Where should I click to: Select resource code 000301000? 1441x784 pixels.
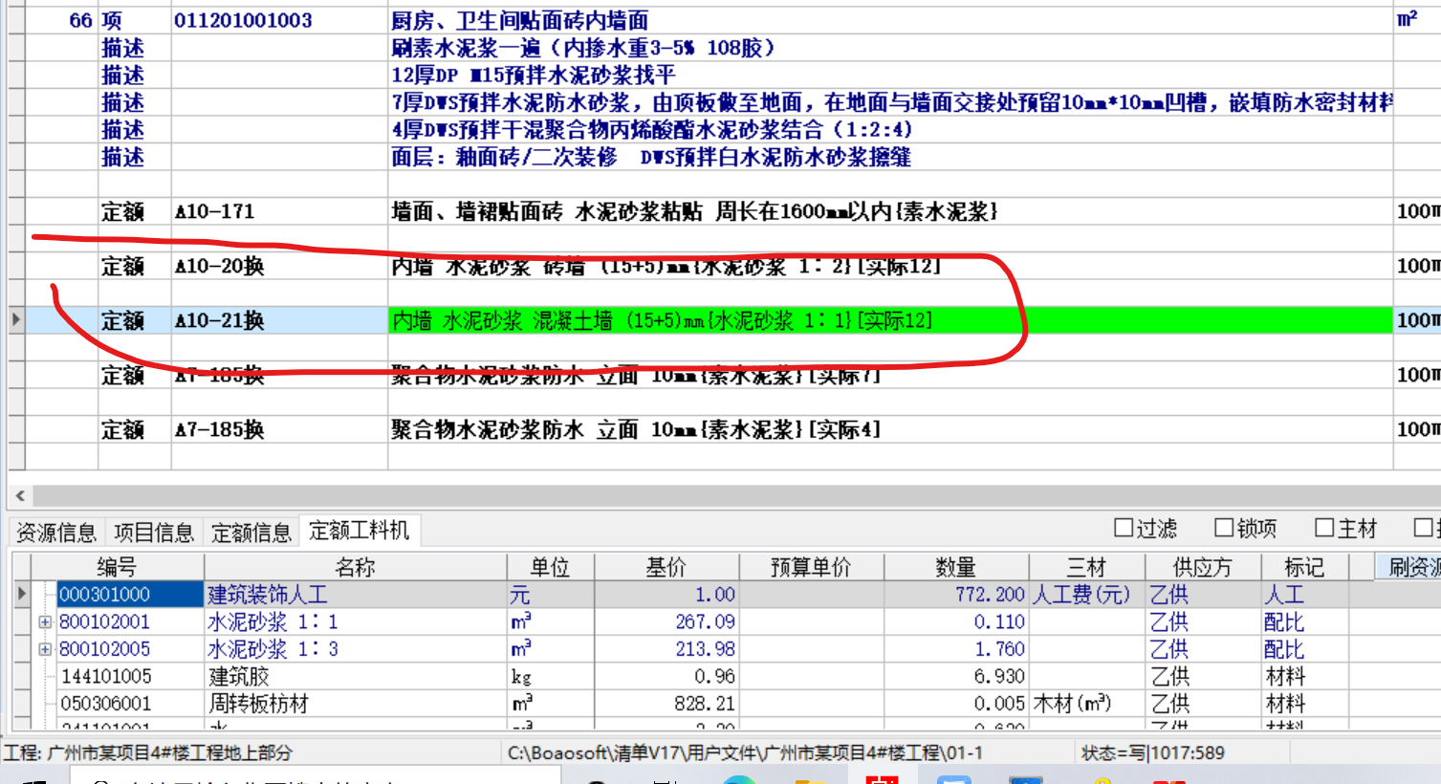point(130,595)
